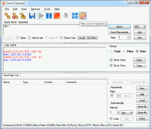Click the Send Data List Edit button
151x129 pixels.
point(142,94)
